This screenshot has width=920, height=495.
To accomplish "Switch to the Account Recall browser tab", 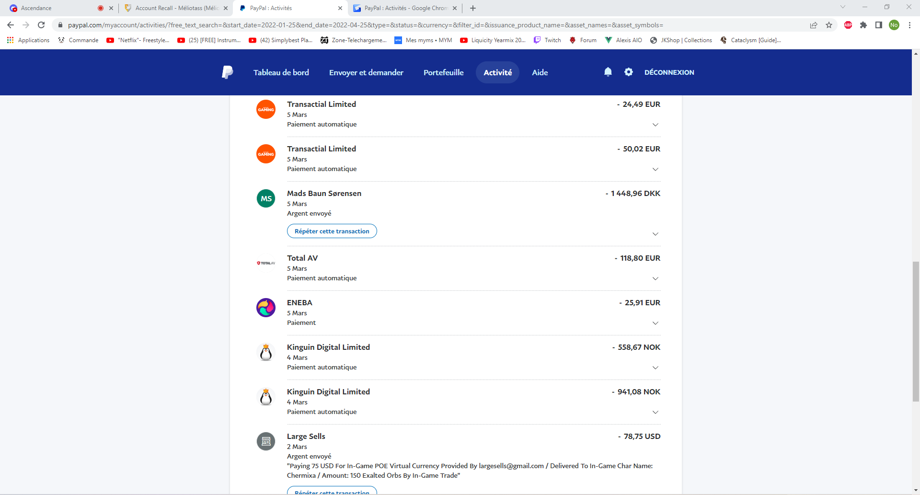I will pyautogui.click(x=176, y=8).
